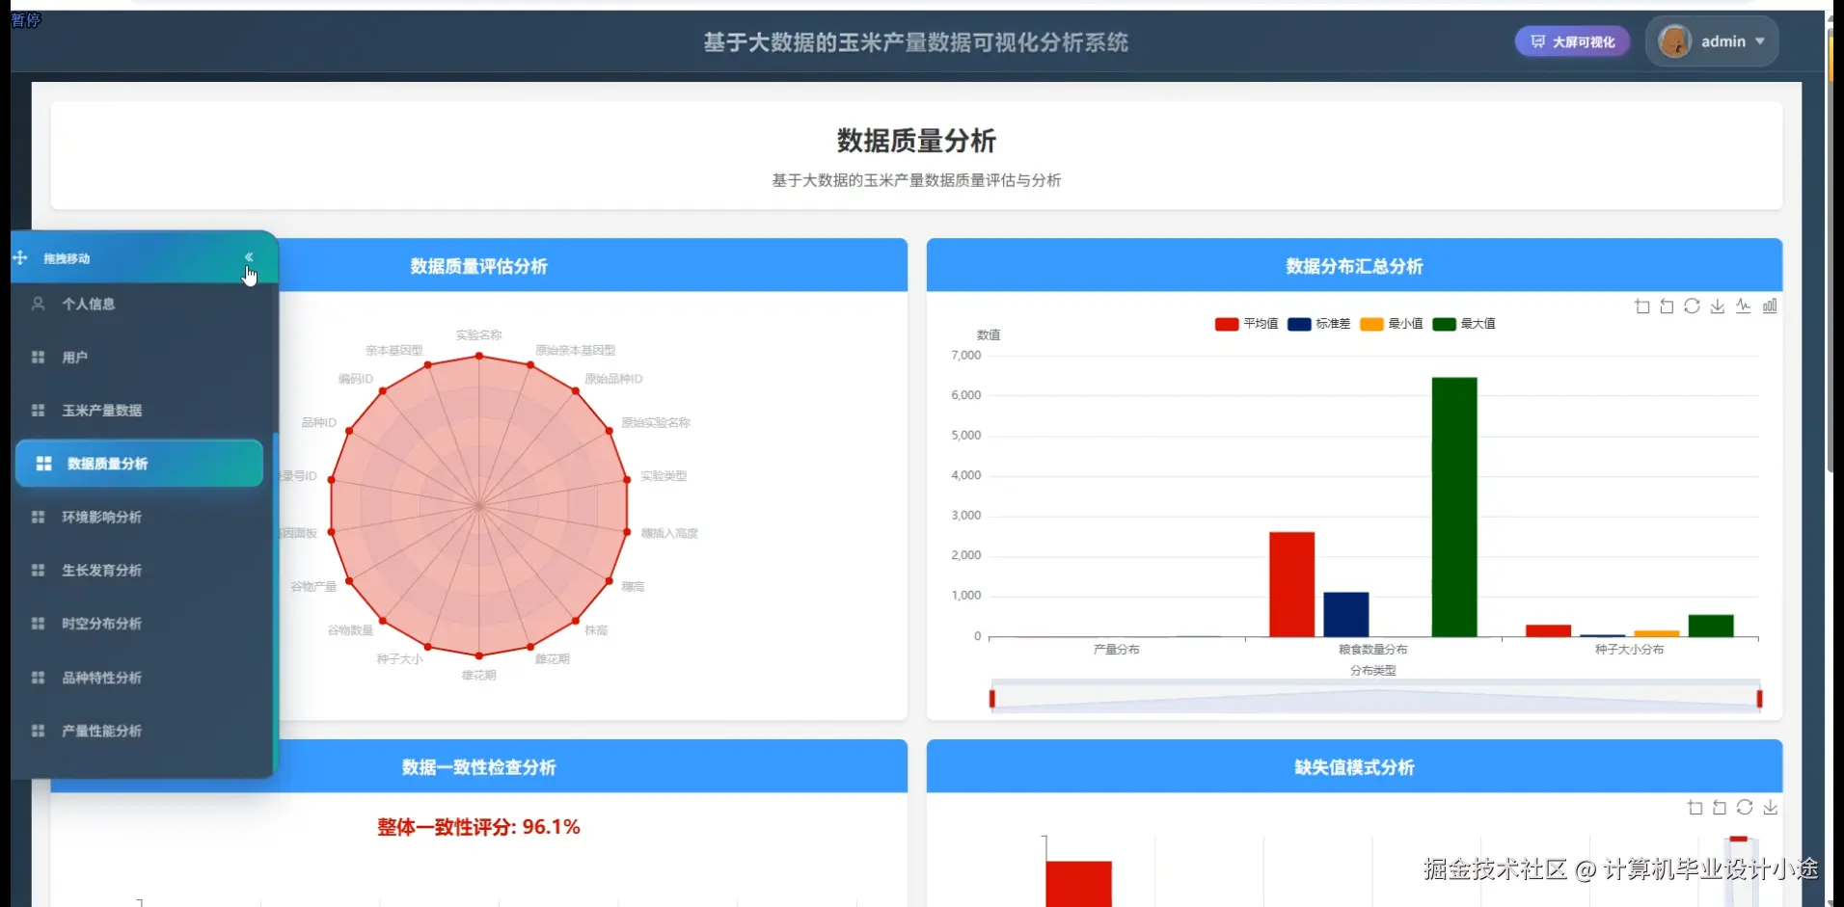The image size is (1844, 907).
Task: Switch distribution chart to line chart view
Action: click(x=1744, y=306)
